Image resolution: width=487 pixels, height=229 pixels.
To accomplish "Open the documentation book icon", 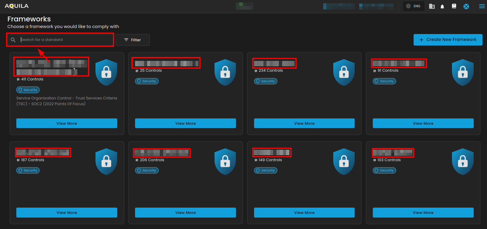I will click(454, 6).
